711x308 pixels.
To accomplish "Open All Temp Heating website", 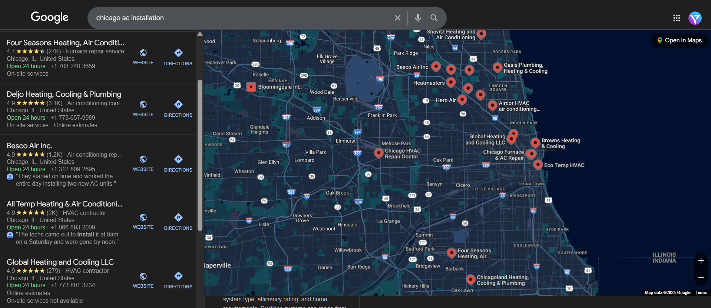I will pos(143,221).
